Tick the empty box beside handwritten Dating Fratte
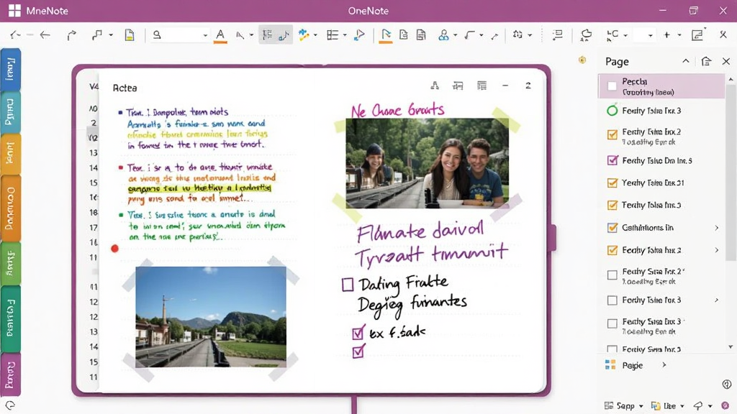Viewport: 737px width, 414px height. click(x=348, y=285)
